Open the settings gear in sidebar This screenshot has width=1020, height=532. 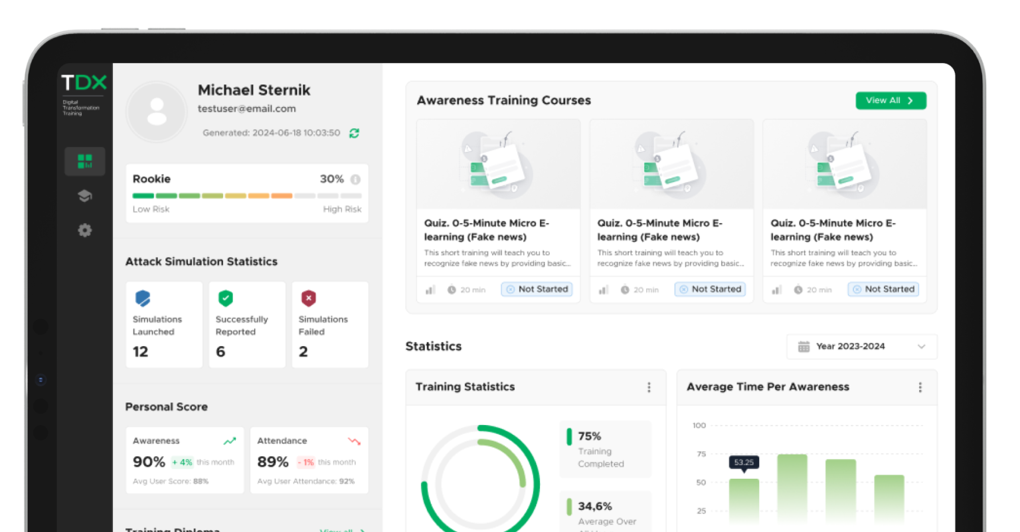coord(84,230)
